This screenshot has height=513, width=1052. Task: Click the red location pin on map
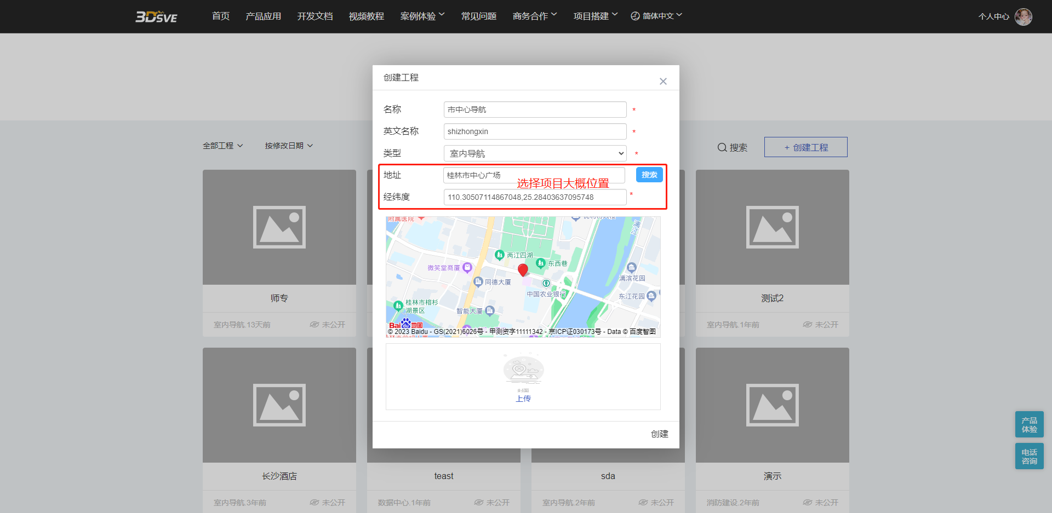523,269
